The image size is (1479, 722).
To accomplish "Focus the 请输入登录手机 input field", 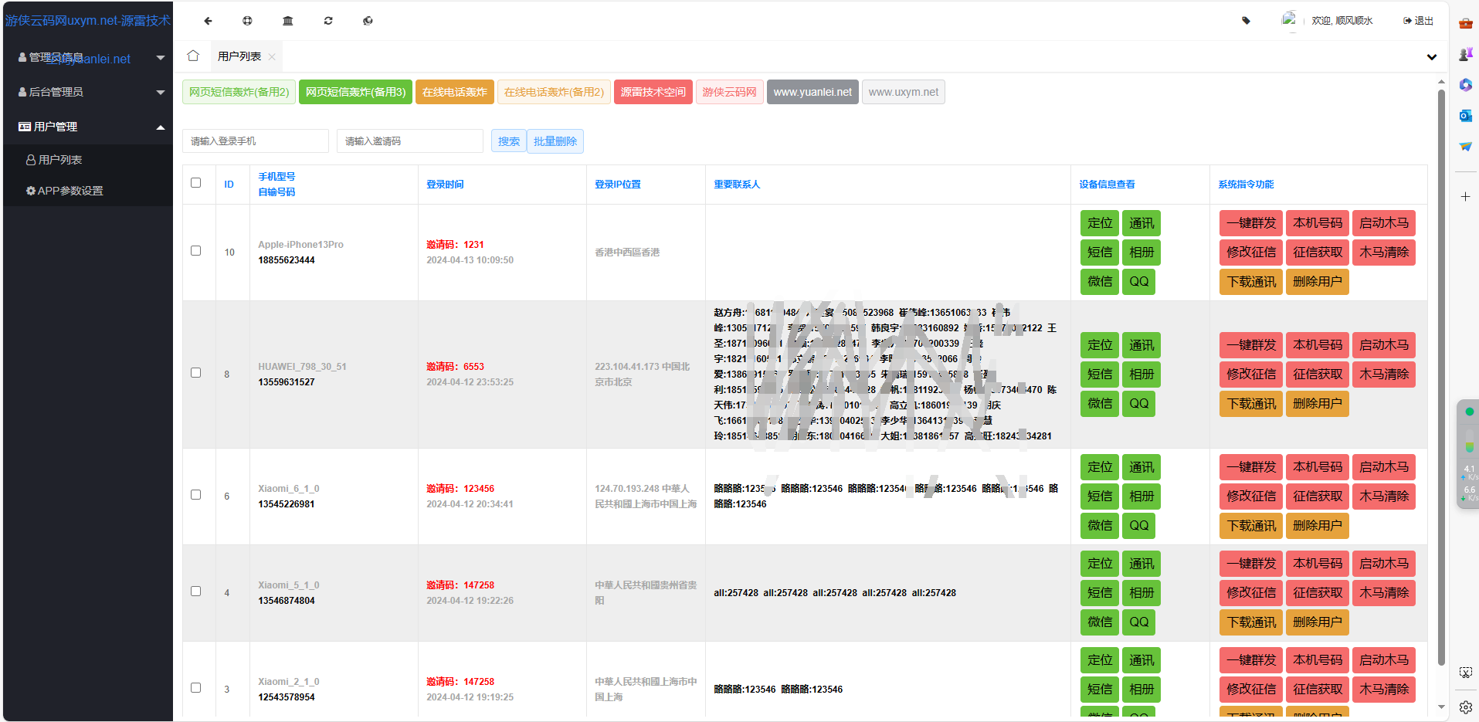I will [256, 141].
